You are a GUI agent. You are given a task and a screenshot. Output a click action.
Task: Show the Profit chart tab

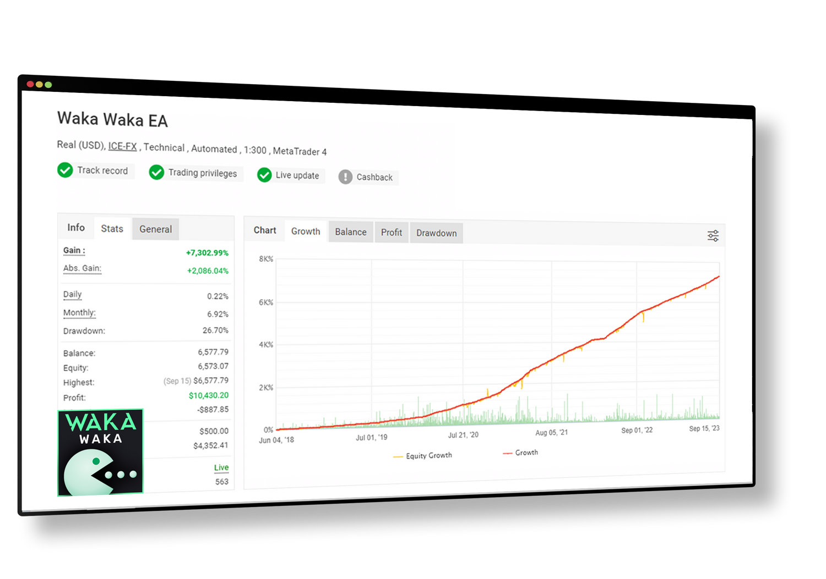pyautogui.click(x=392, y=233)
